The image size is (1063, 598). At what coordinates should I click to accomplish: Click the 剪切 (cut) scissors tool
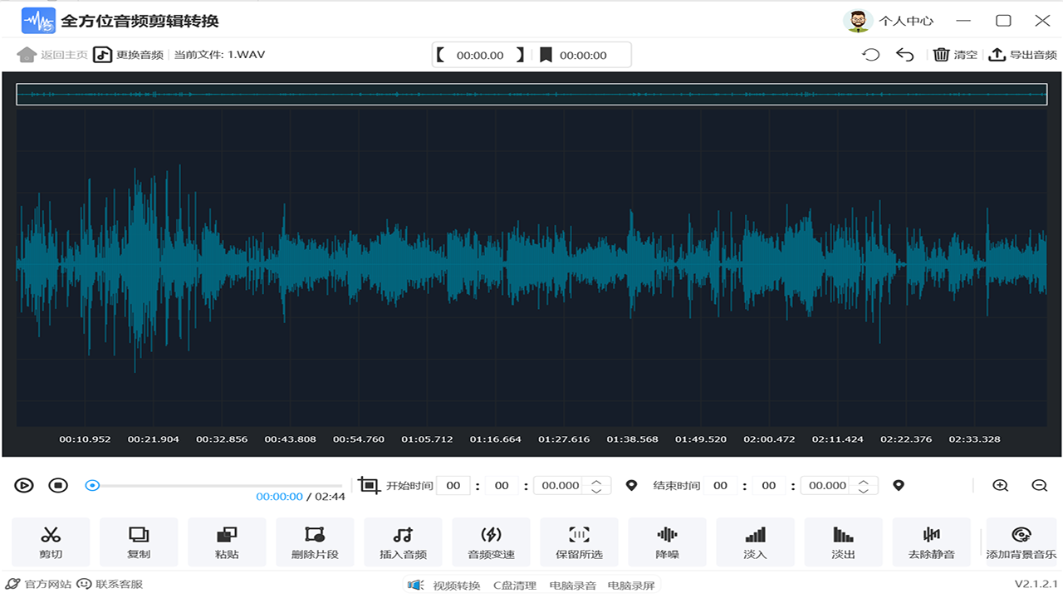(x=51, y=542)
